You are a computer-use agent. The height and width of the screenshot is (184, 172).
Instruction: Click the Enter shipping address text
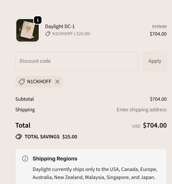(141, 110)
